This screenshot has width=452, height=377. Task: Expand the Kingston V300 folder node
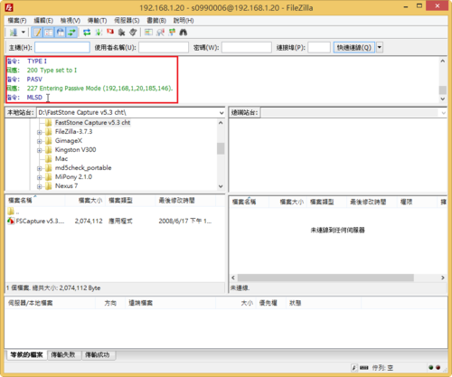pos(39,150)
